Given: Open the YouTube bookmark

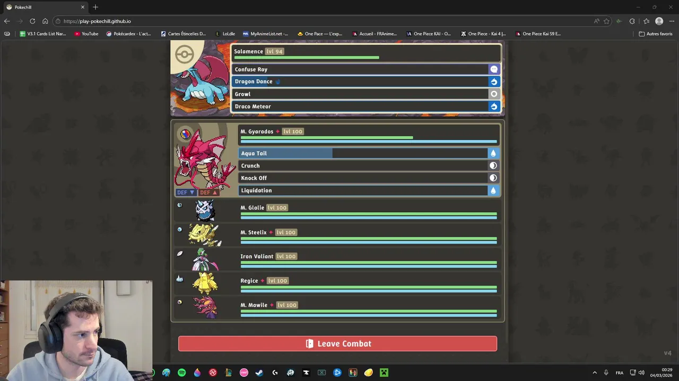Looking at the screenshot, I should 86,34.
